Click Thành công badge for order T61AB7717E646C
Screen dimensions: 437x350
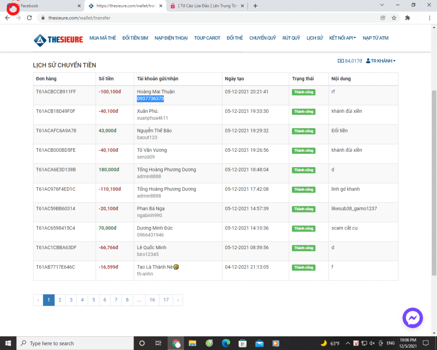tap(303, 268)
